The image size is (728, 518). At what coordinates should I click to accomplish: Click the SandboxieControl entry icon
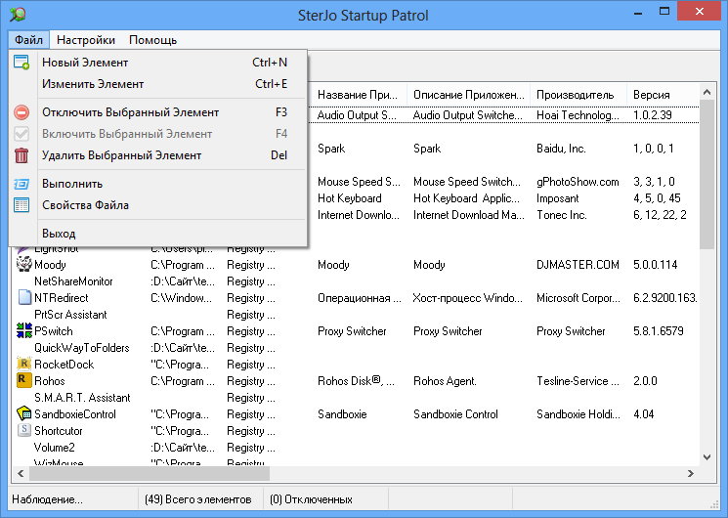(24, 414)
